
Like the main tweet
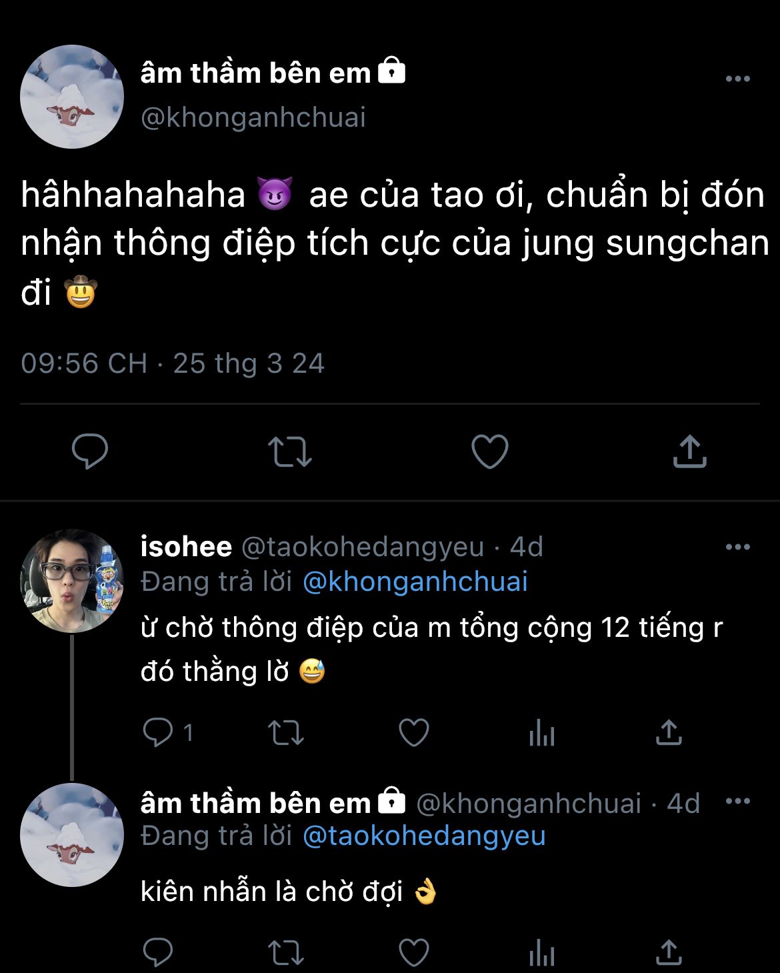(x=490, y=451)
